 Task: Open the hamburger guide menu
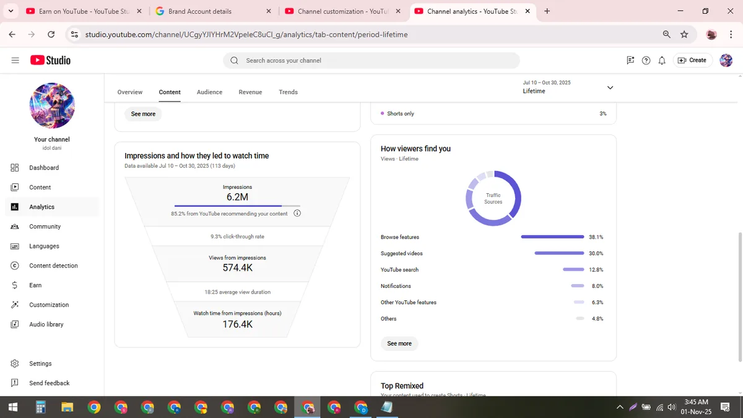(x=15, y=60)
